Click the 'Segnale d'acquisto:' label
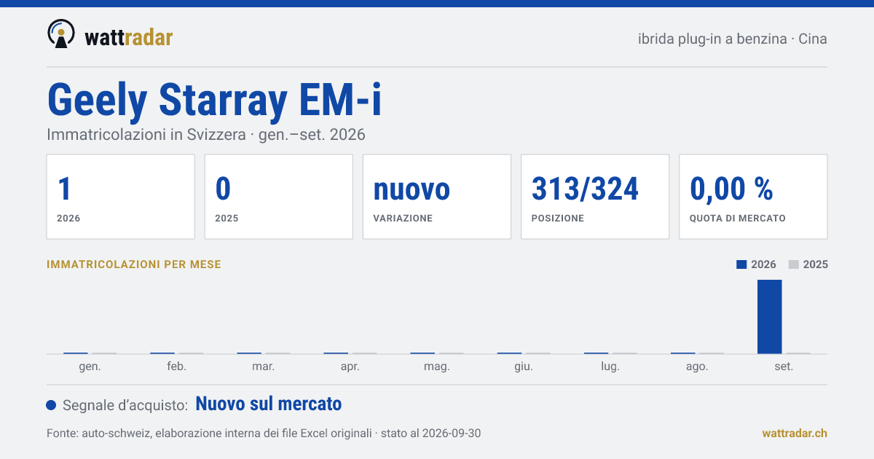This screenshot has width=874, height=459. [x=126, y=405]
